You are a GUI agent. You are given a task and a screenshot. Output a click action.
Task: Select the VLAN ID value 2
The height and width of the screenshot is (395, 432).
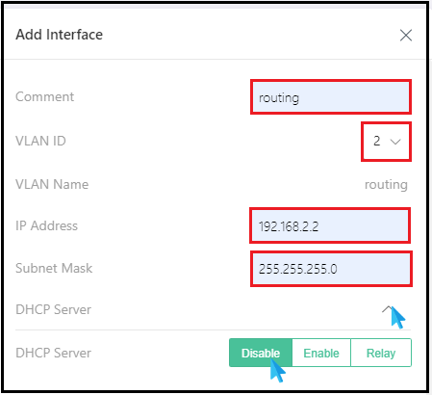pos(377,141)
